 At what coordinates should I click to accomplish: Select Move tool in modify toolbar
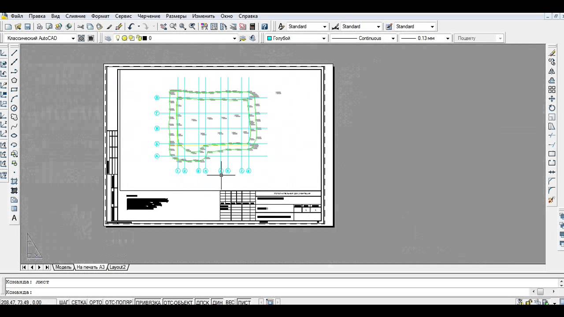(552, 99)
